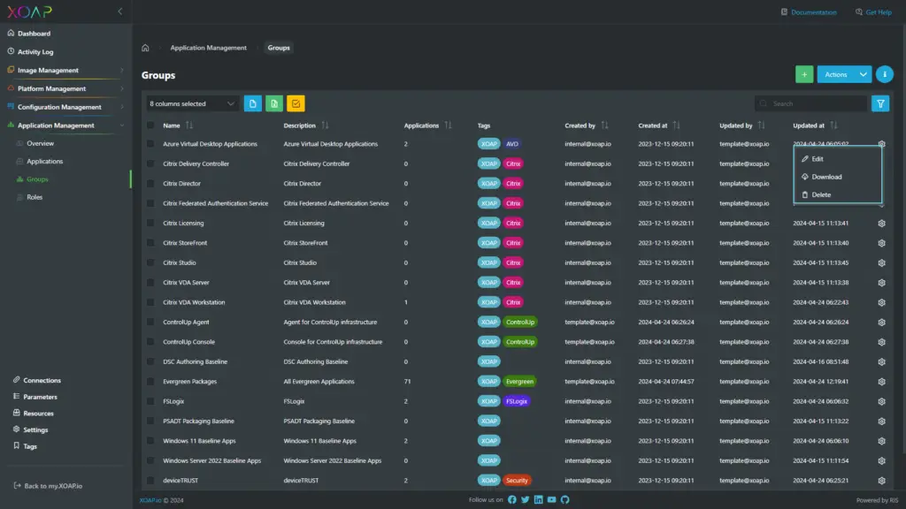Open Overview under Application Management
The width and height of the screenshot is (906, 509).
point(40,143)
